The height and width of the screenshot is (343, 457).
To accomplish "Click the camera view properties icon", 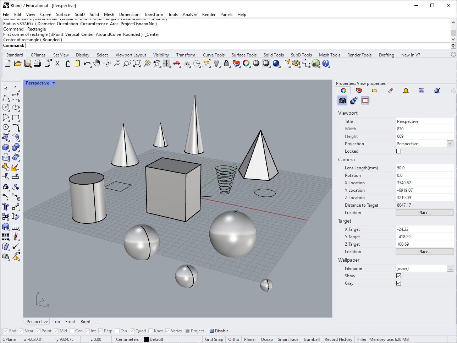I will point(342,101).
